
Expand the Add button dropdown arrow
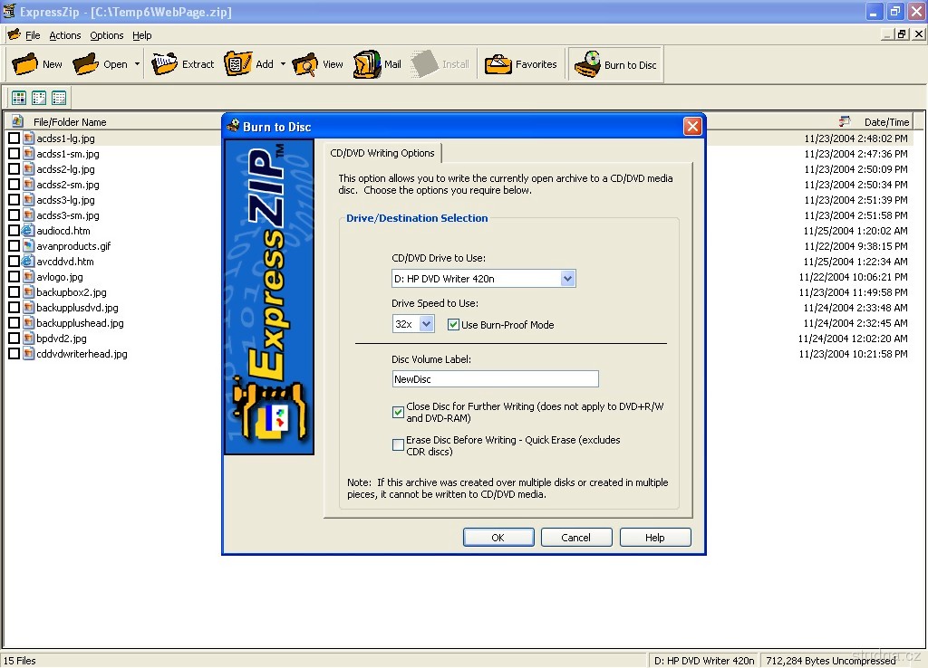tap(283, 64)
